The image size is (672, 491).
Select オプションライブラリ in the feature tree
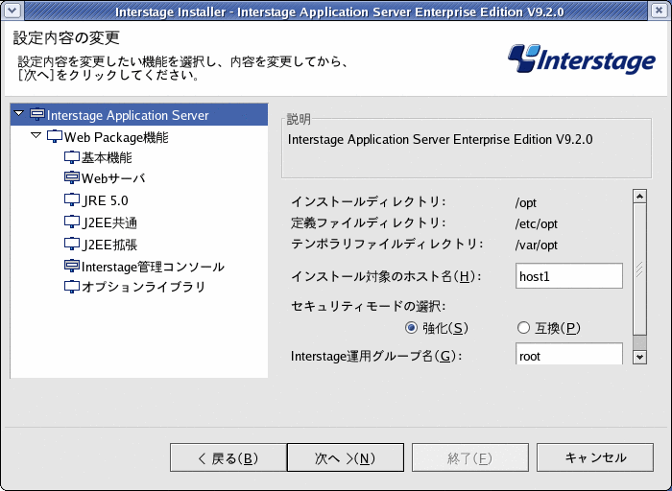[144, 287]
